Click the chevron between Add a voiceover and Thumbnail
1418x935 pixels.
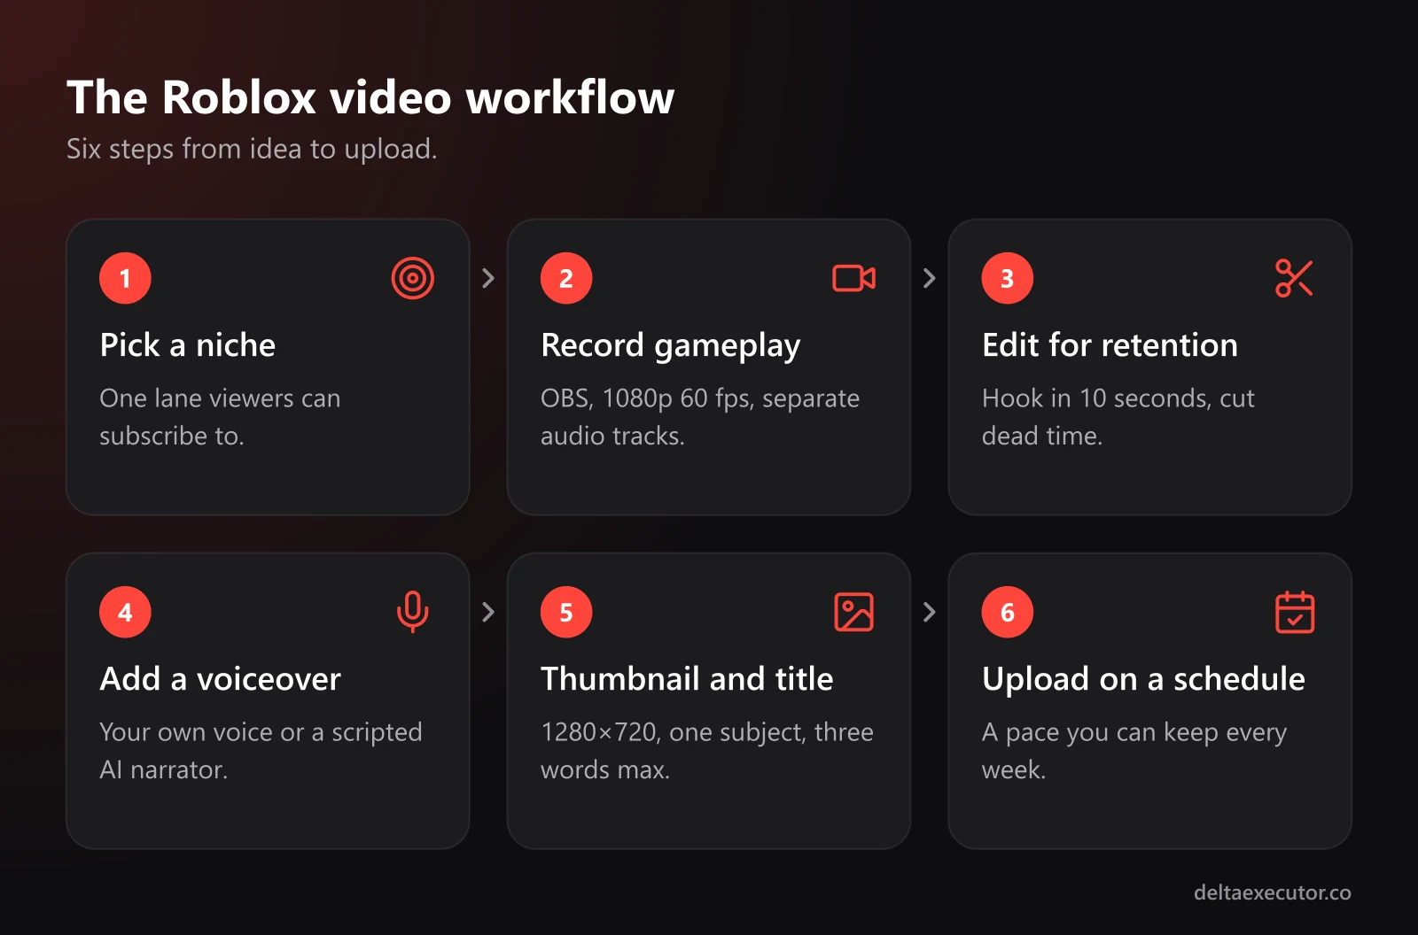point(488,612)
